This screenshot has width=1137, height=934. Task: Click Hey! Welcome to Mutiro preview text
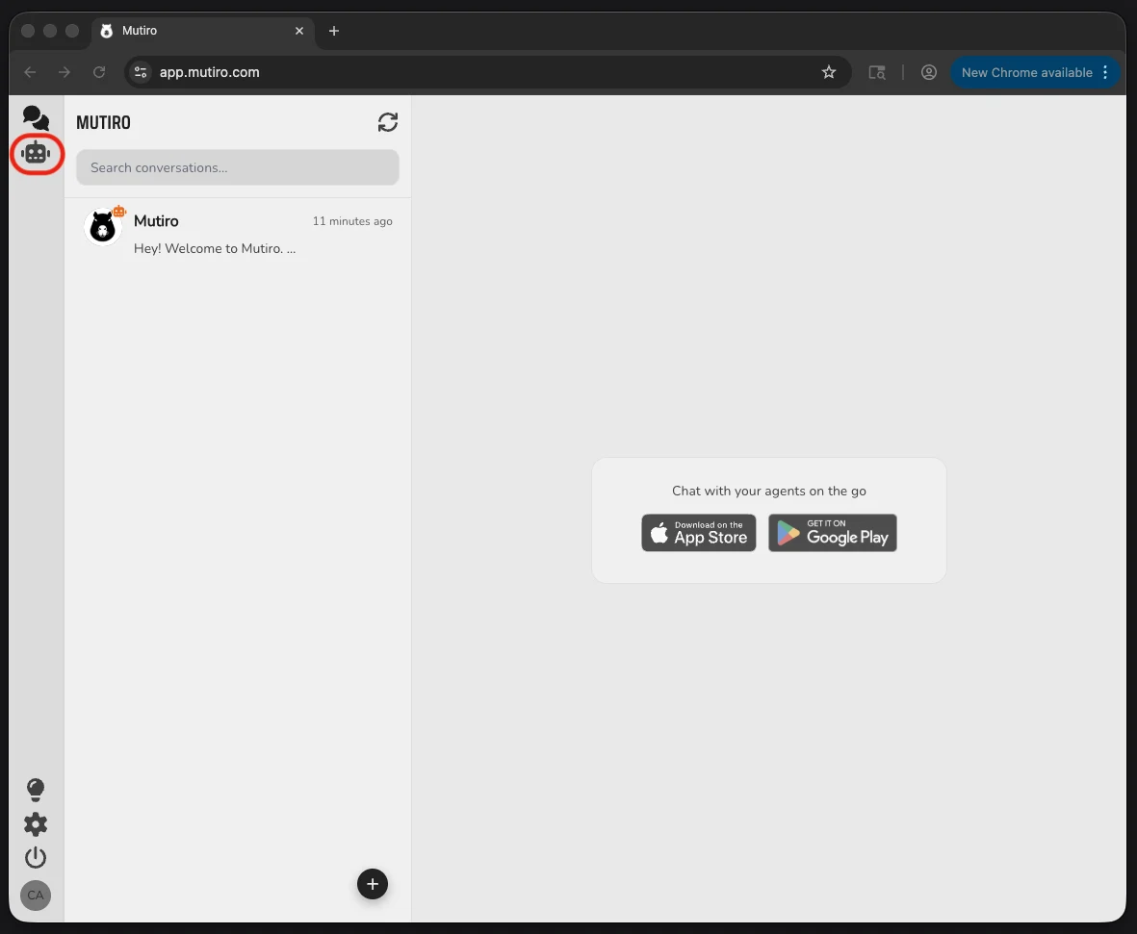coord(215,248)
